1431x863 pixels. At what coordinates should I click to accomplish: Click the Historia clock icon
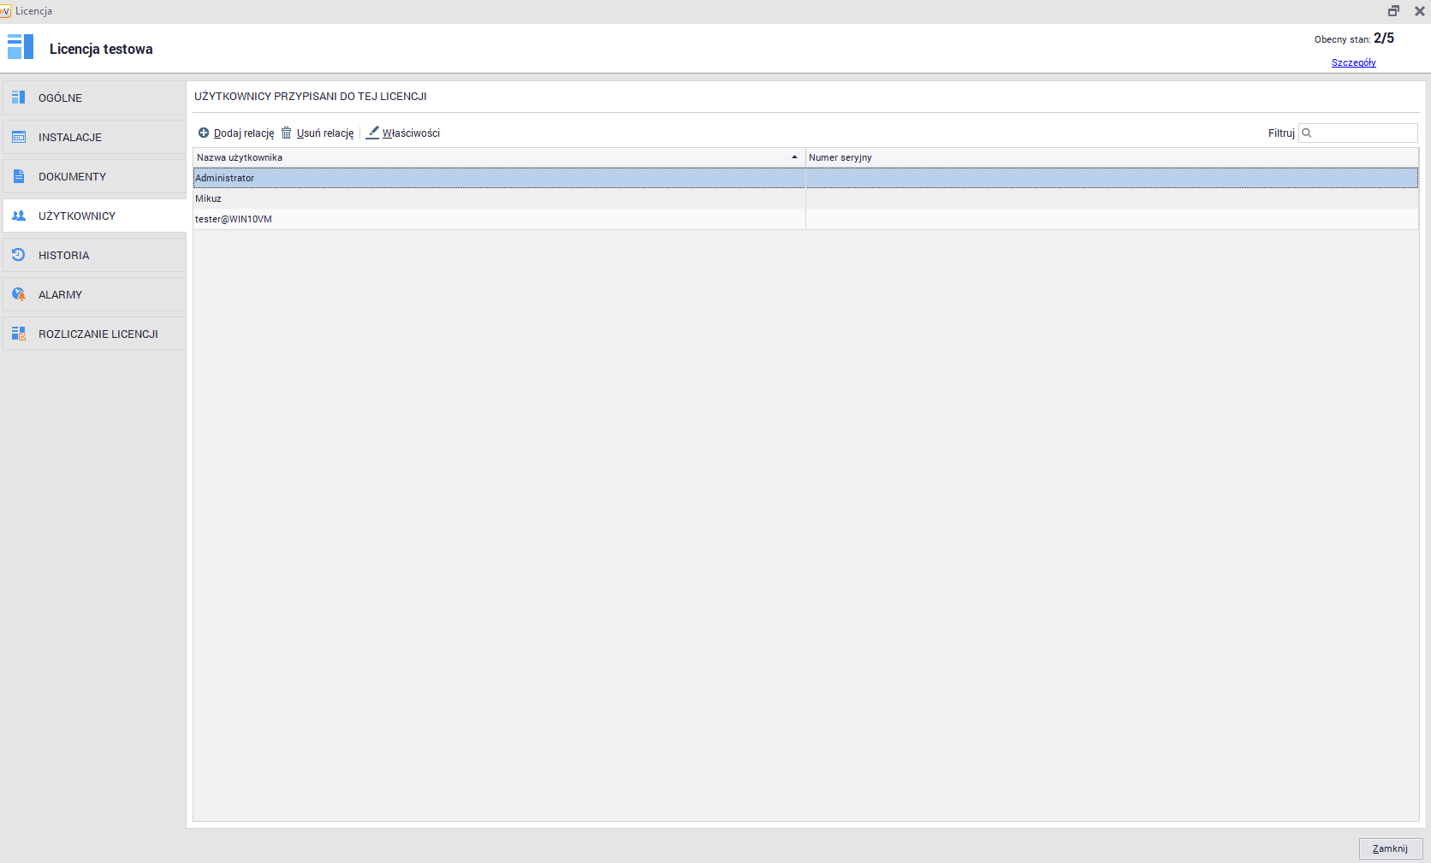tap(18, 255)
